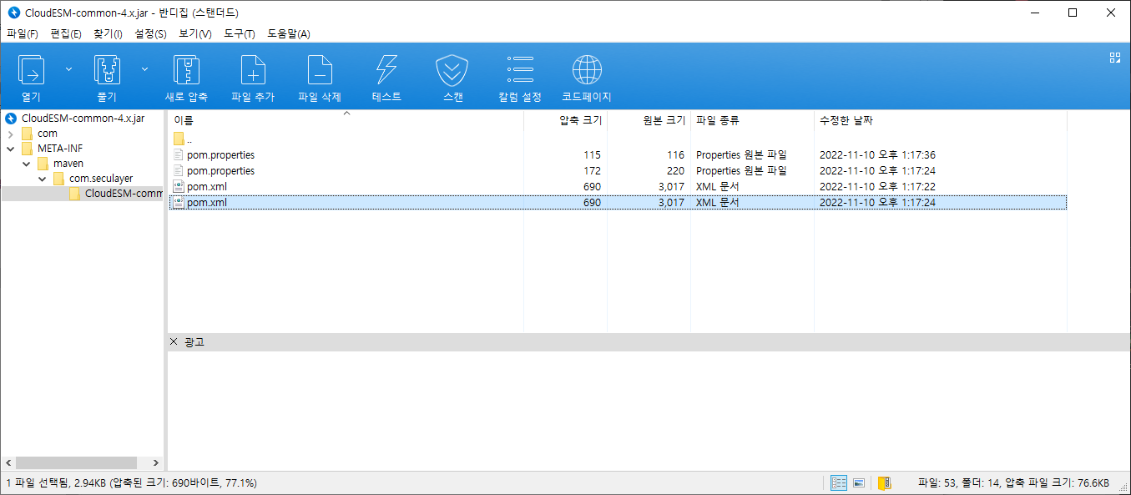Image resolution: width=1131 pixels, height=495 pixels.
Task: Sort by the 원본 크기 column header
Action: point(649,120)
